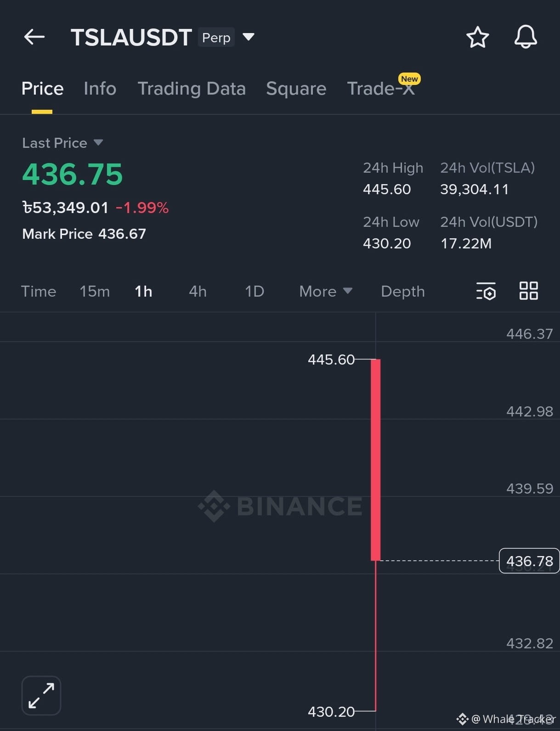Screen dimensions: 560x731
Task: Expand the More timeframes dropdown
Action: 326,291
